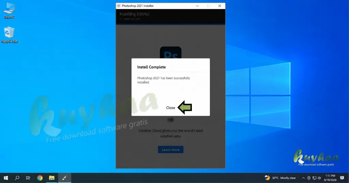Open the weather widget showing 30°C
Screen dimensions: 349x183
(x=280, y=178)
